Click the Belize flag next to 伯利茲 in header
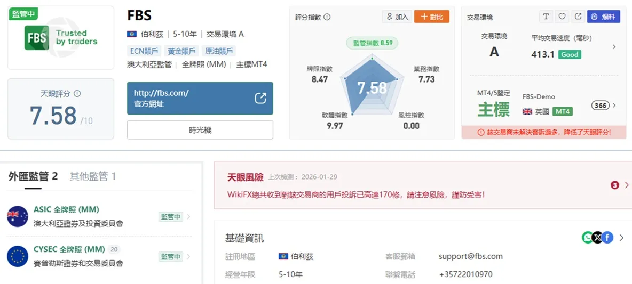The height and width of the screenshot is (284, 632). tap(132, 34)
